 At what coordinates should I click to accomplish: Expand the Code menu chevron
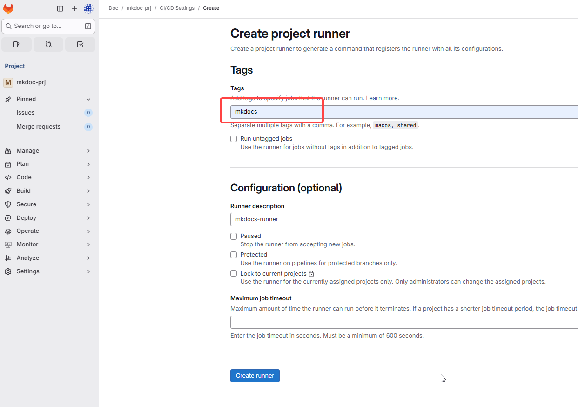click(88, 177)
